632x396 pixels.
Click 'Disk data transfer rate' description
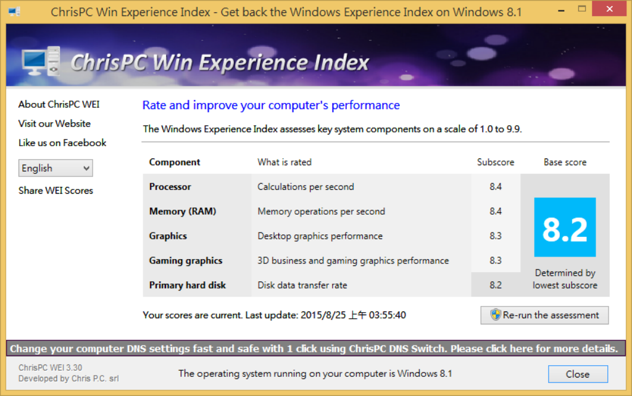[x=302, y=285]
